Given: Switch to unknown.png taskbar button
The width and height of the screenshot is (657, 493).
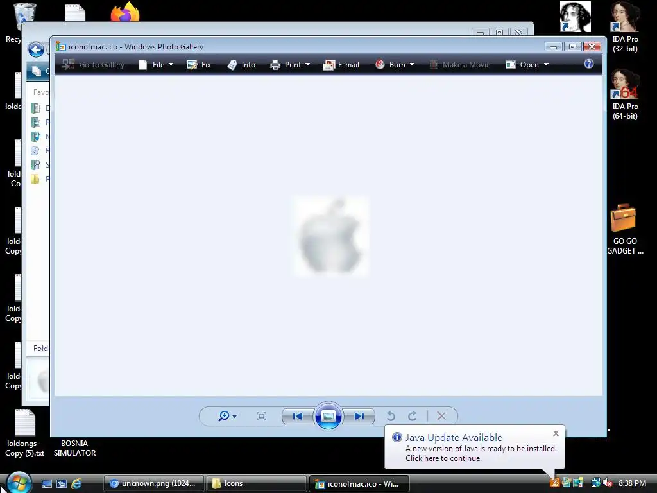Looking at the screenshot, I should pos(154,483).
